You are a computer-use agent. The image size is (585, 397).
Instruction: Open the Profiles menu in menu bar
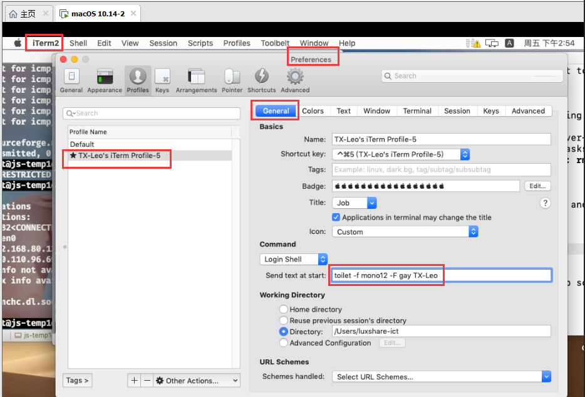tap(237, 43)
